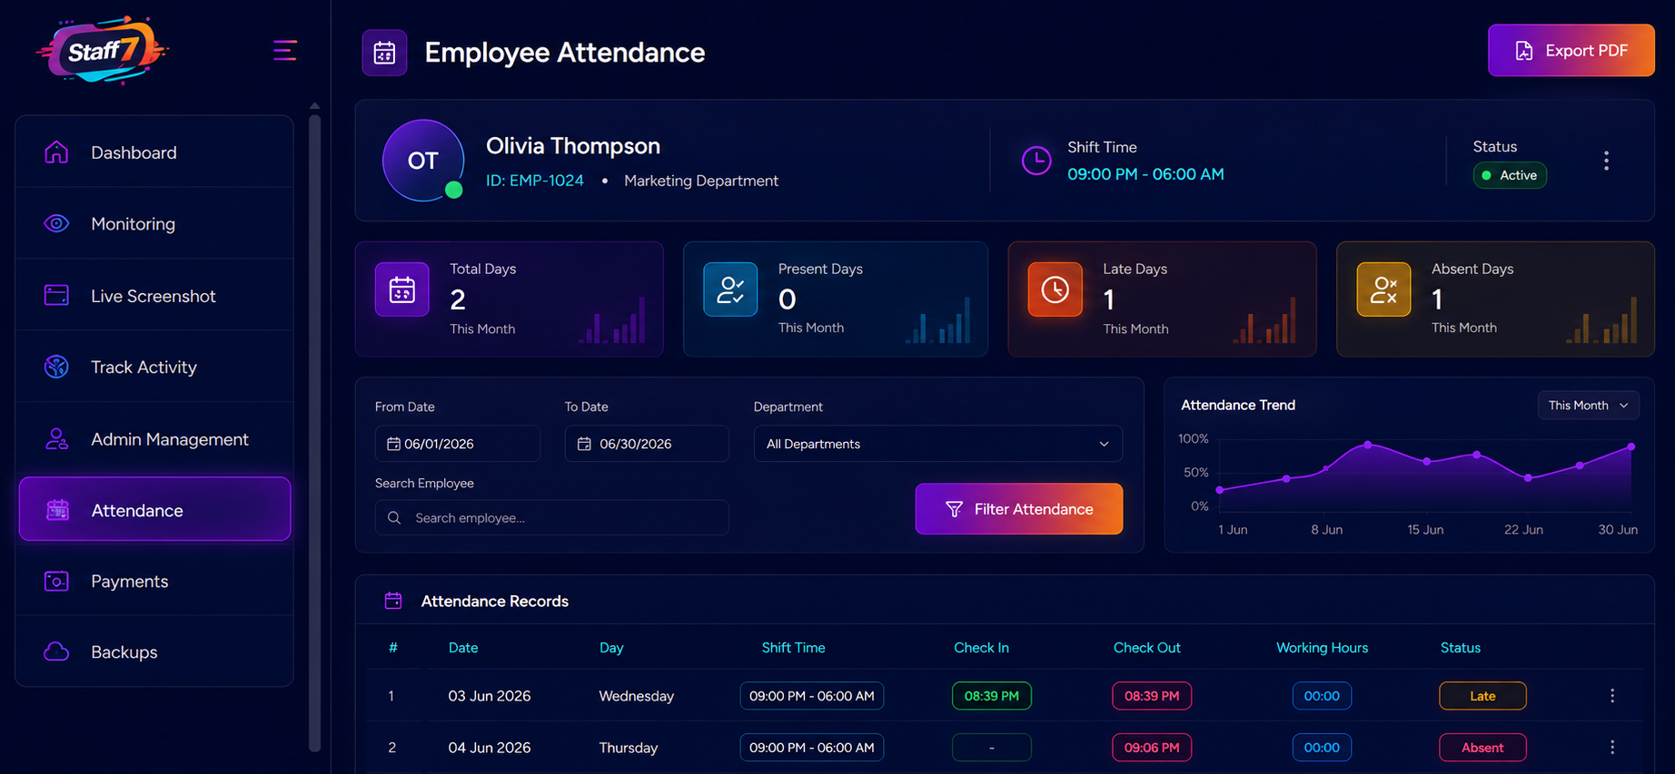Click the Present Days user-check icon

[730, 289]
